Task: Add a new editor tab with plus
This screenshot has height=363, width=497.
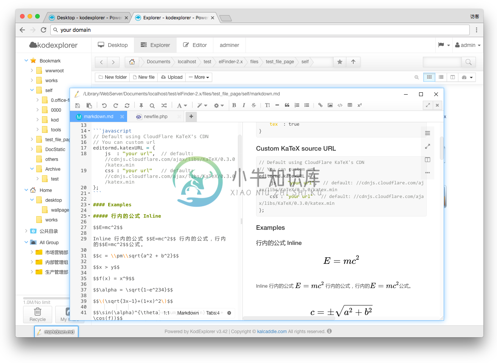Action: [x=191, y=117]
